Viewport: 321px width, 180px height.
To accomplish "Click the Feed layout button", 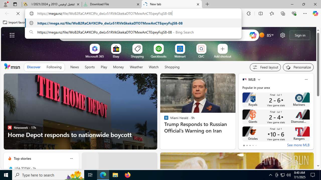I will coord(265,67).
